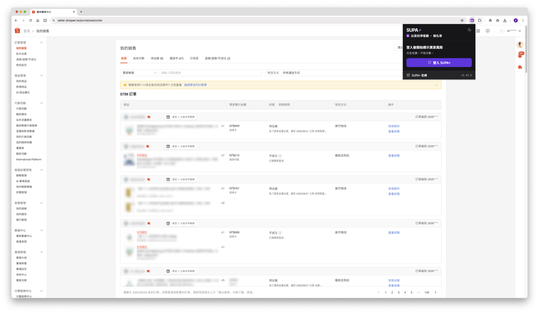Click the browser downloads icon
Screen dimensions: 539x313
pos(505,20)
